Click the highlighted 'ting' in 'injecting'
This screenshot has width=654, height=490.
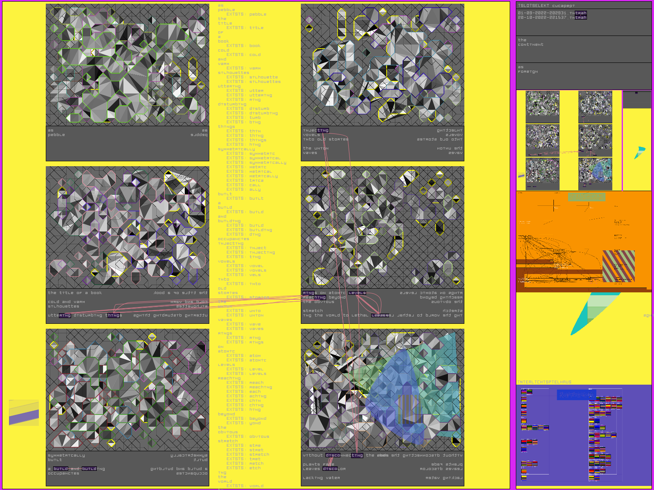[x=323, y=131]
